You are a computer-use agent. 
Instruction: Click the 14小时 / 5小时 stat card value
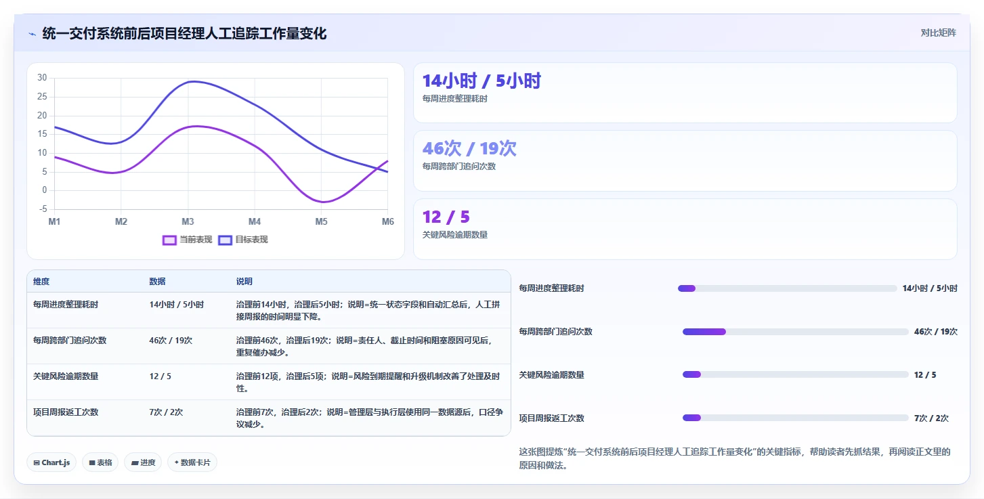pos(482,81)
